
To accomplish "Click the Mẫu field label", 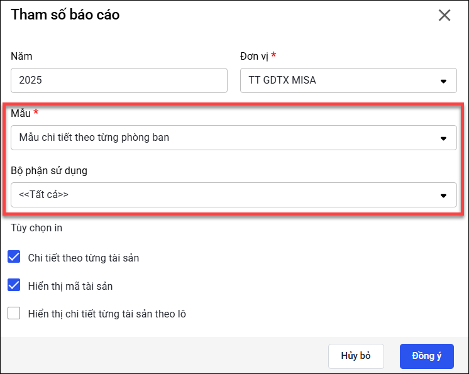I will coord(21,113).
